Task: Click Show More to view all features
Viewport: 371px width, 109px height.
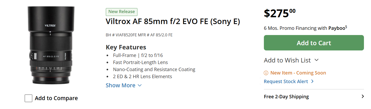Action: coord(120,85)
